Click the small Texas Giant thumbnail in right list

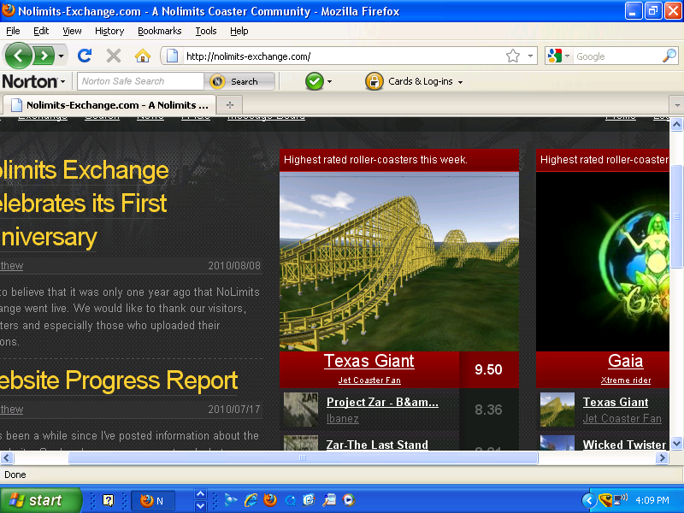[x=557, y=410]
